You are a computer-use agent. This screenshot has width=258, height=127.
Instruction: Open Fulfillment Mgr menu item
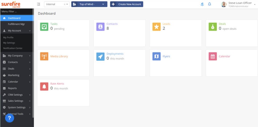tap(16, 24)
